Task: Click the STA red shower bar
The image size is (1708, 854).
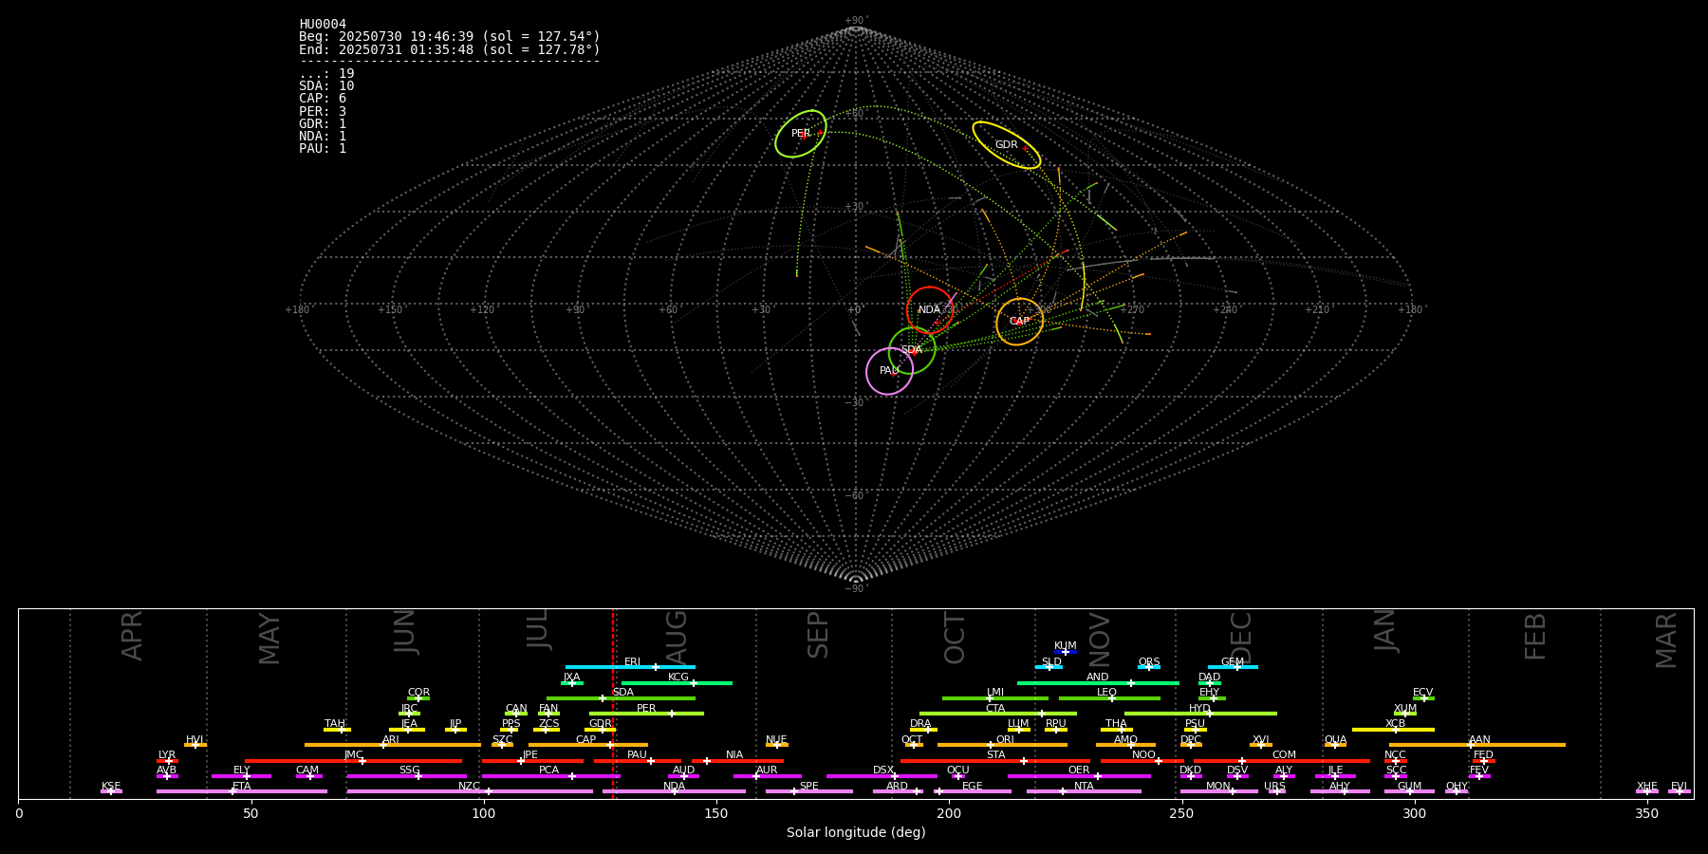Action: (995, 761)
